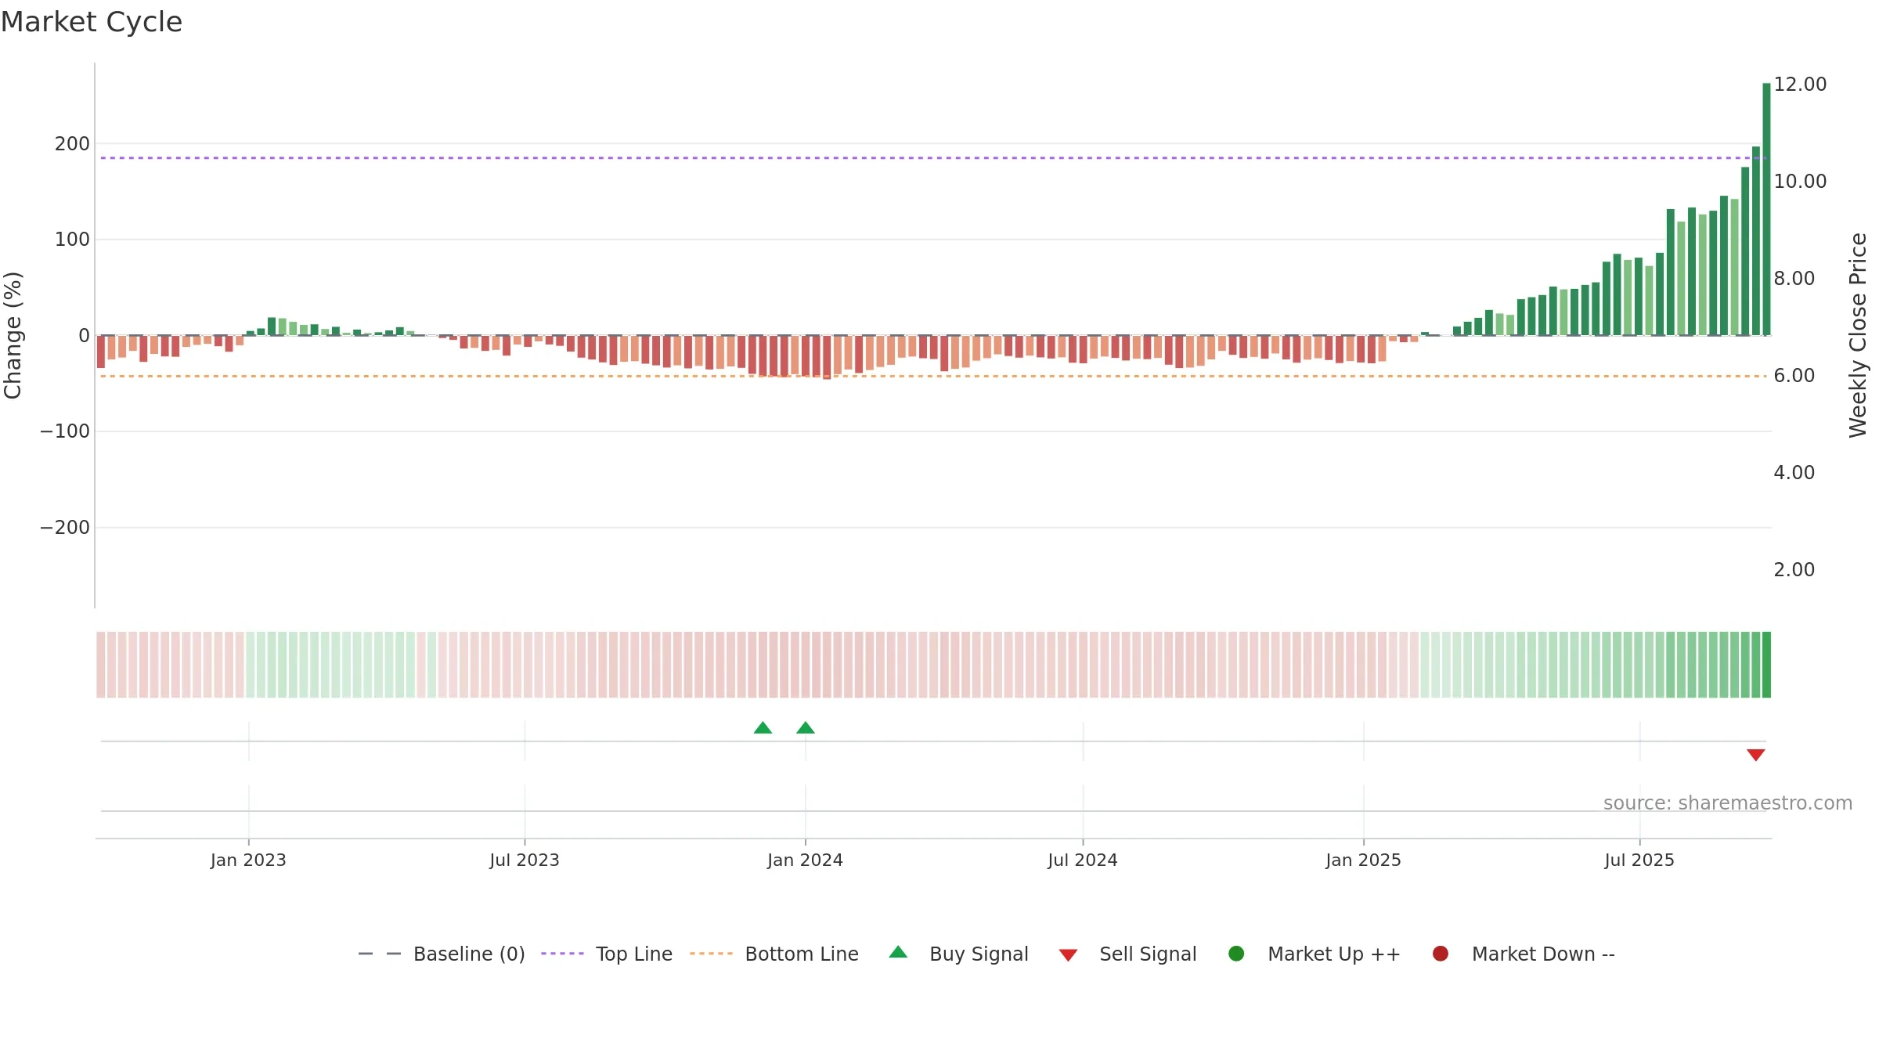Click the 4.00 price axis value

click(1794, 473)
